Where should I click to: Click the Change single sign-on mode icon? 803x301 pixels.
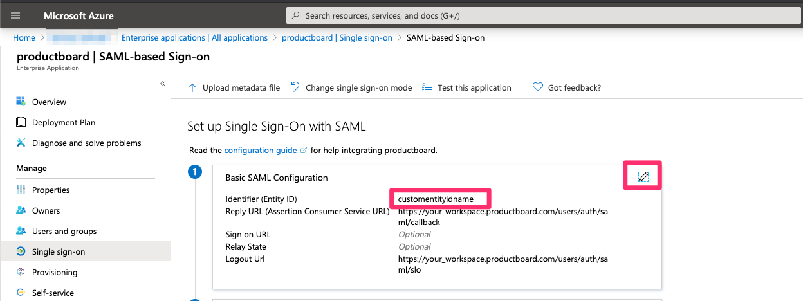coord(295,87)
